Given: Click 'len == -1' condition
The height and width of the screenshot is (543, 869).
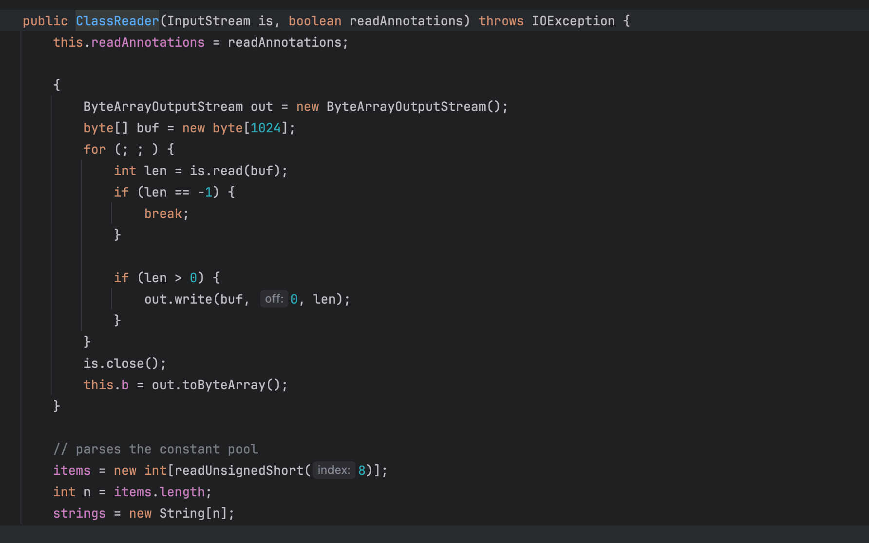Looking at the screenshot, I should (x=178, y=192).
